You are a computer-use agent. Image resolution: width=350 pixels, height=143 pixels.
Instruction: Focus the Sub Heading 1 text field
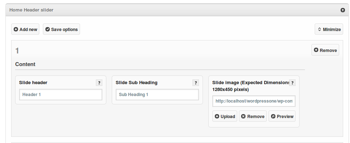(x=158, y=95)
